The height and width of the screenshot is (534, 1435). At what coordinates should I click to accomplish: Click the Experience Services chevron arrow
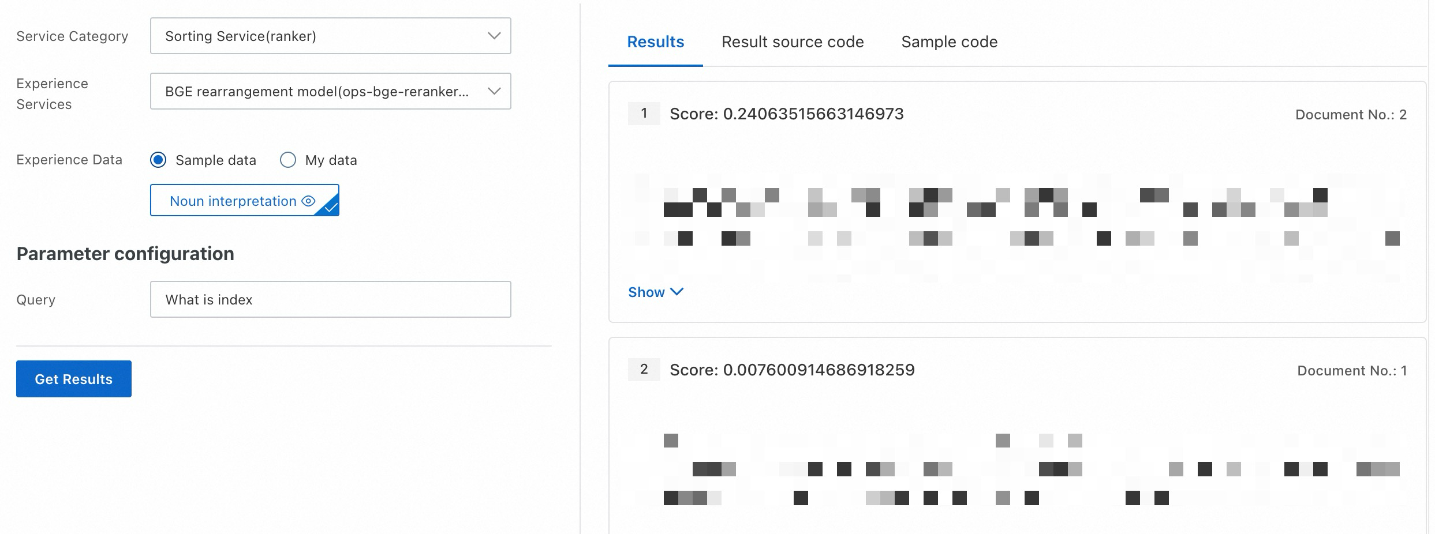click(x=494, y=91)
